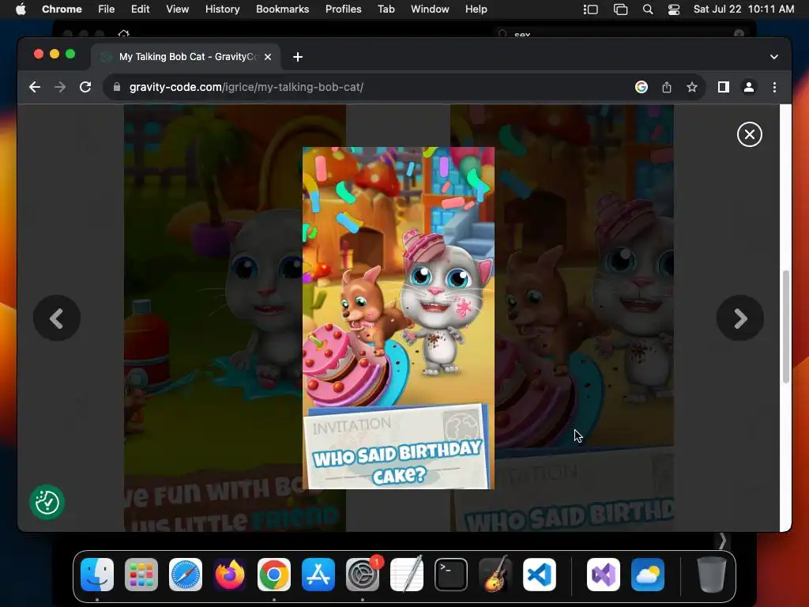809x607 pixels.
Task: Open the Window menu
Action: tap(430, 9)
